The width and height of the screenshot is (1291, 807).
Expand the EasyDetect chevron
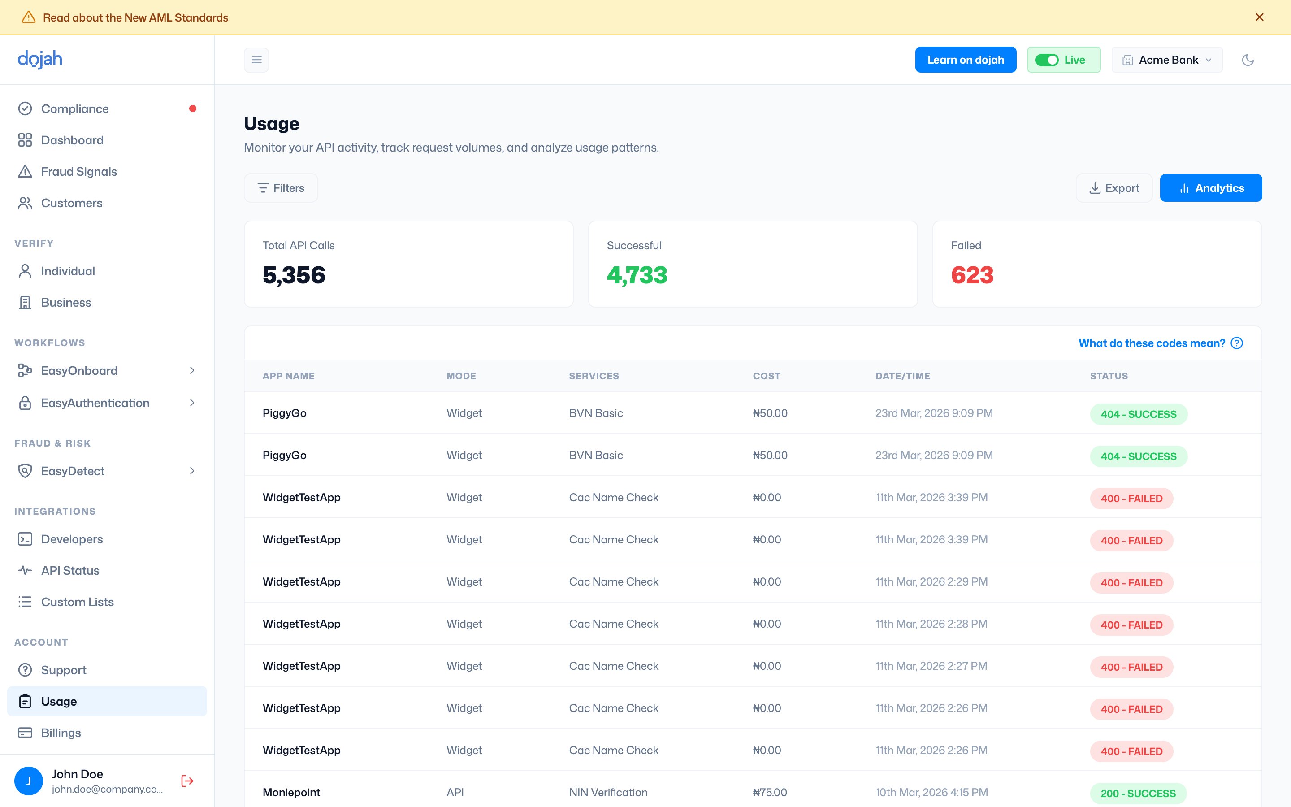coord(192,471)
